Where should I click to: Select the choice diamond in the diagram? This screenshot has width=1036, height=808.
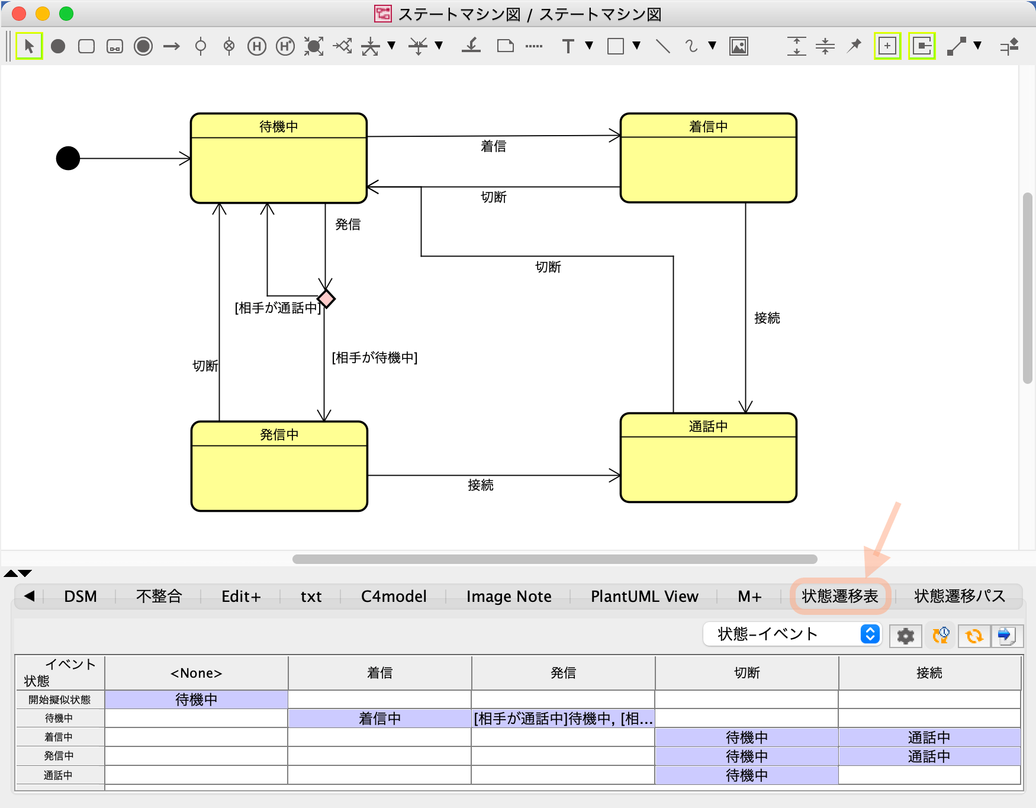pos(326,299)
